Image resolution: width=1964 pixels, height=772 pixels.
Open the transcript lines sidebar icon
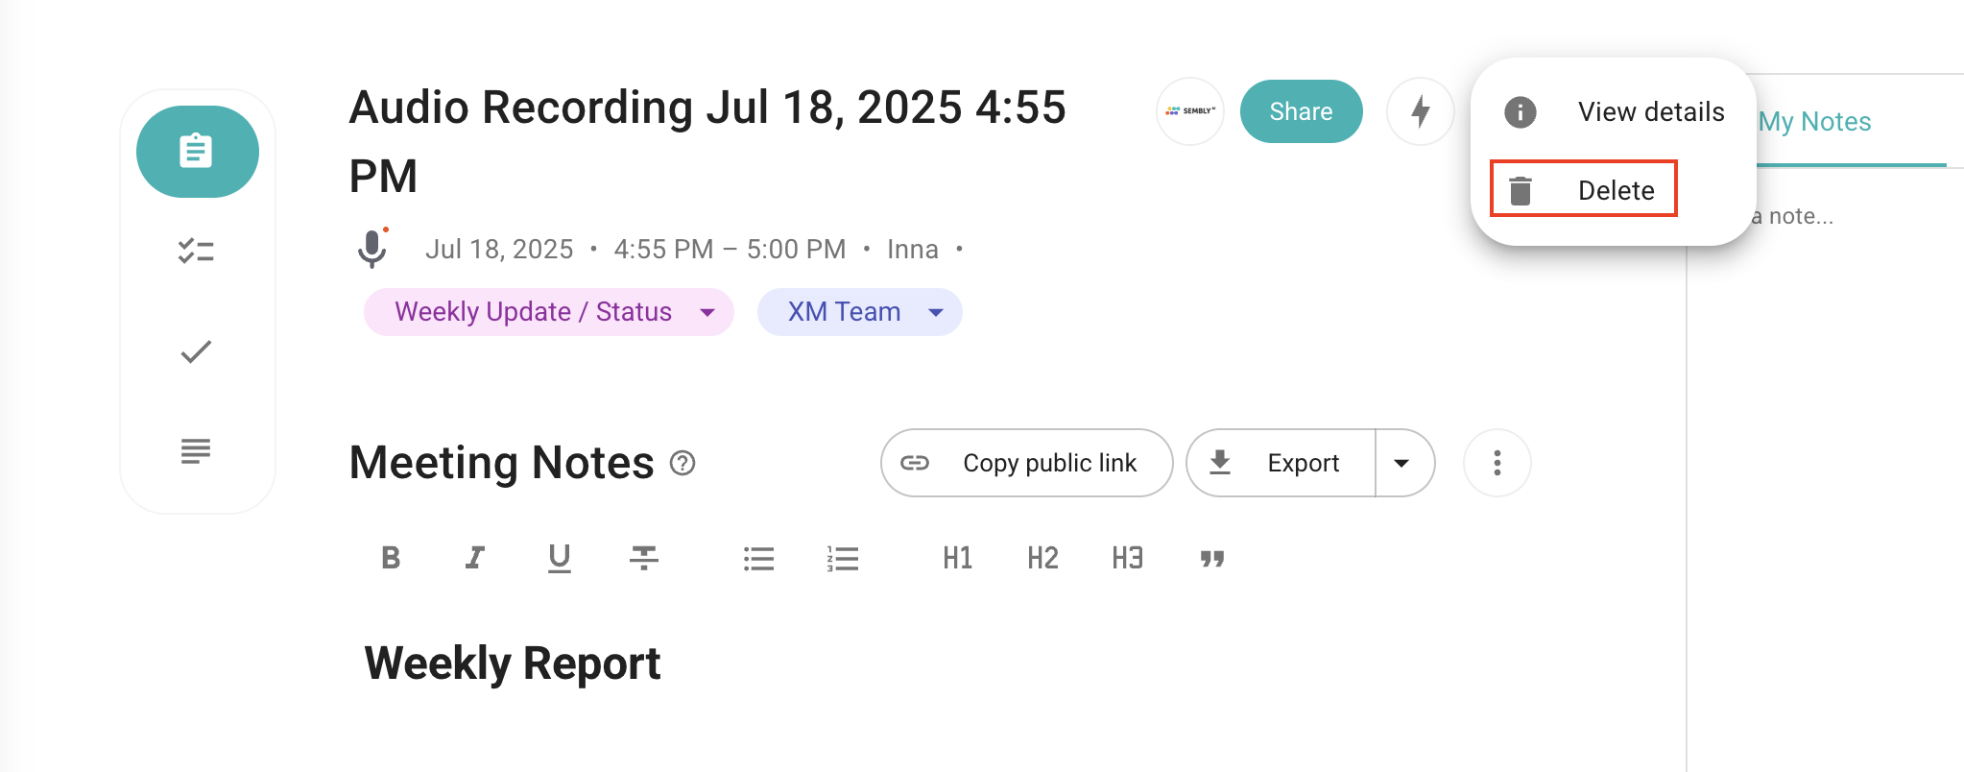coord(196,451)
